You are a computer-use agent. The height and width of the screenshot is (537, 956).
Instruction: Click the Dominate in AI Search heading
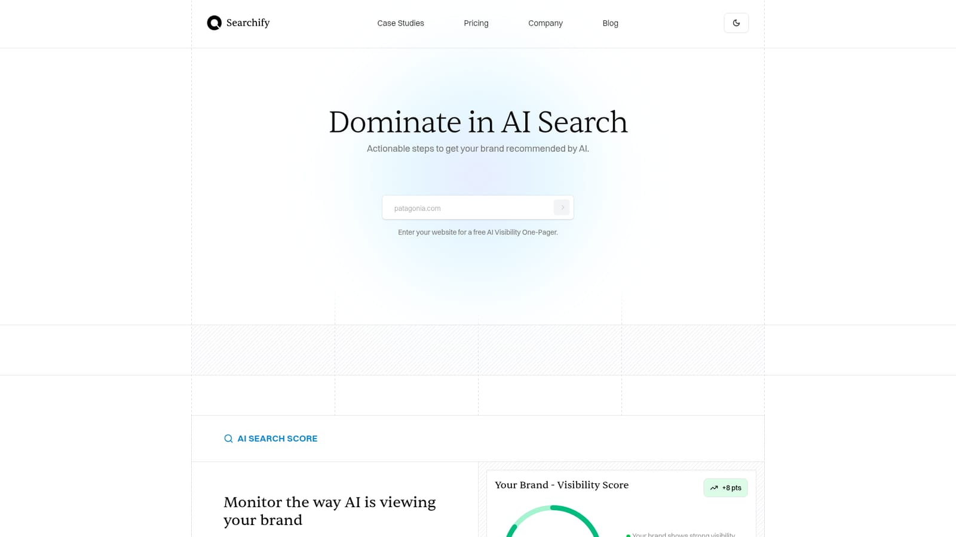click(478, 122)
